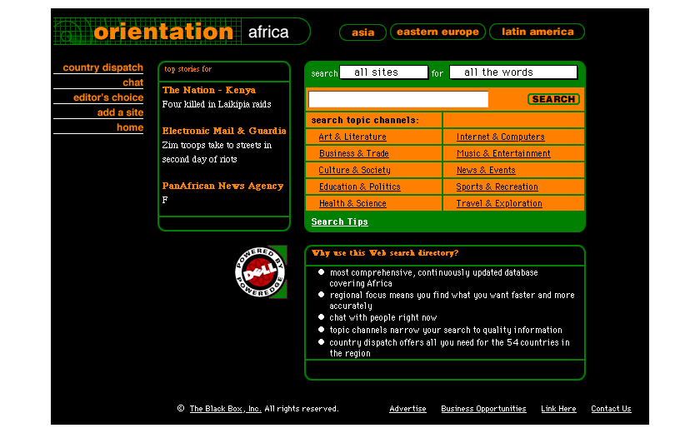This screenshot has height=433, width=700.
Task: Switch to the asia region tab
Action: click(362, 32)
